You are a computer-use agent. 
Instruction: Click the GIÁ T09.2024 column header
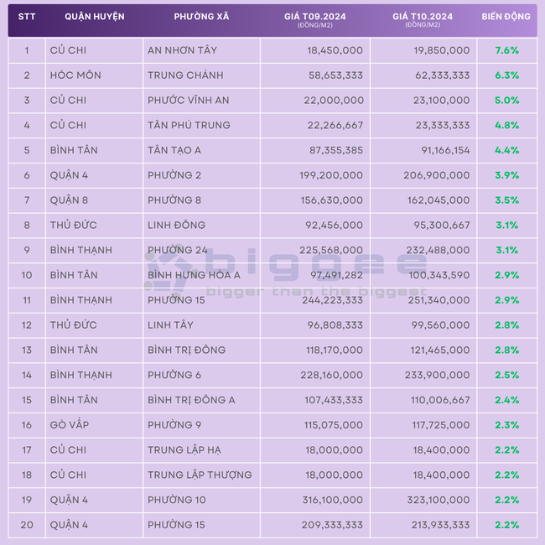pos(315,20)
